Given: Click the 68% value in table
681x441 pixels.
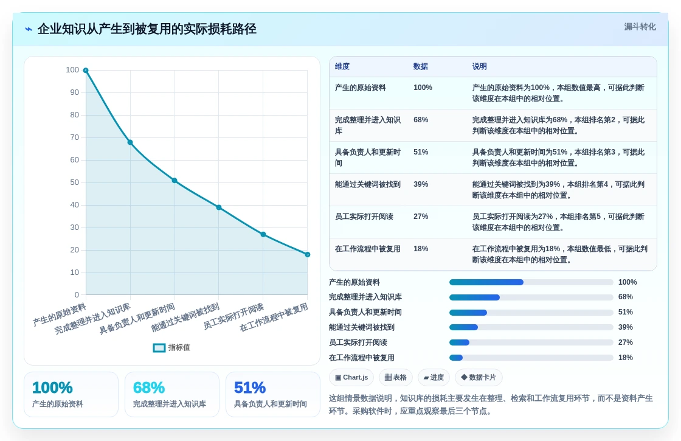Looking at the screenshot, I should coord(421,120).
